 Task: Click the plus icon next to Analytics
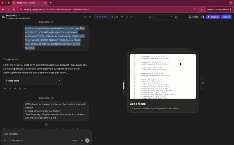point(132,17)
